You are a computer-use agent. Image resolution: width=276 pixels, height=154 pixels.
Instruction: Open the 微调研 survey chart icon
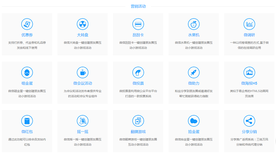tap(249, 24)
